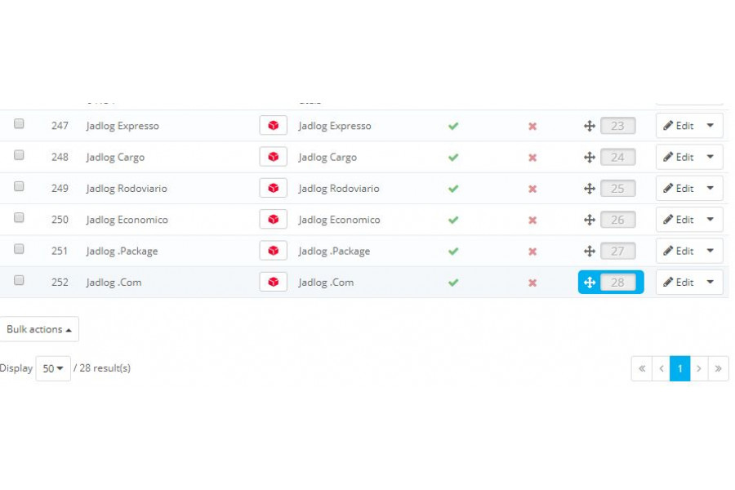Screen dimensions: 735x490
Task: Click position field showing 26
Action: [x=618, y=220]
